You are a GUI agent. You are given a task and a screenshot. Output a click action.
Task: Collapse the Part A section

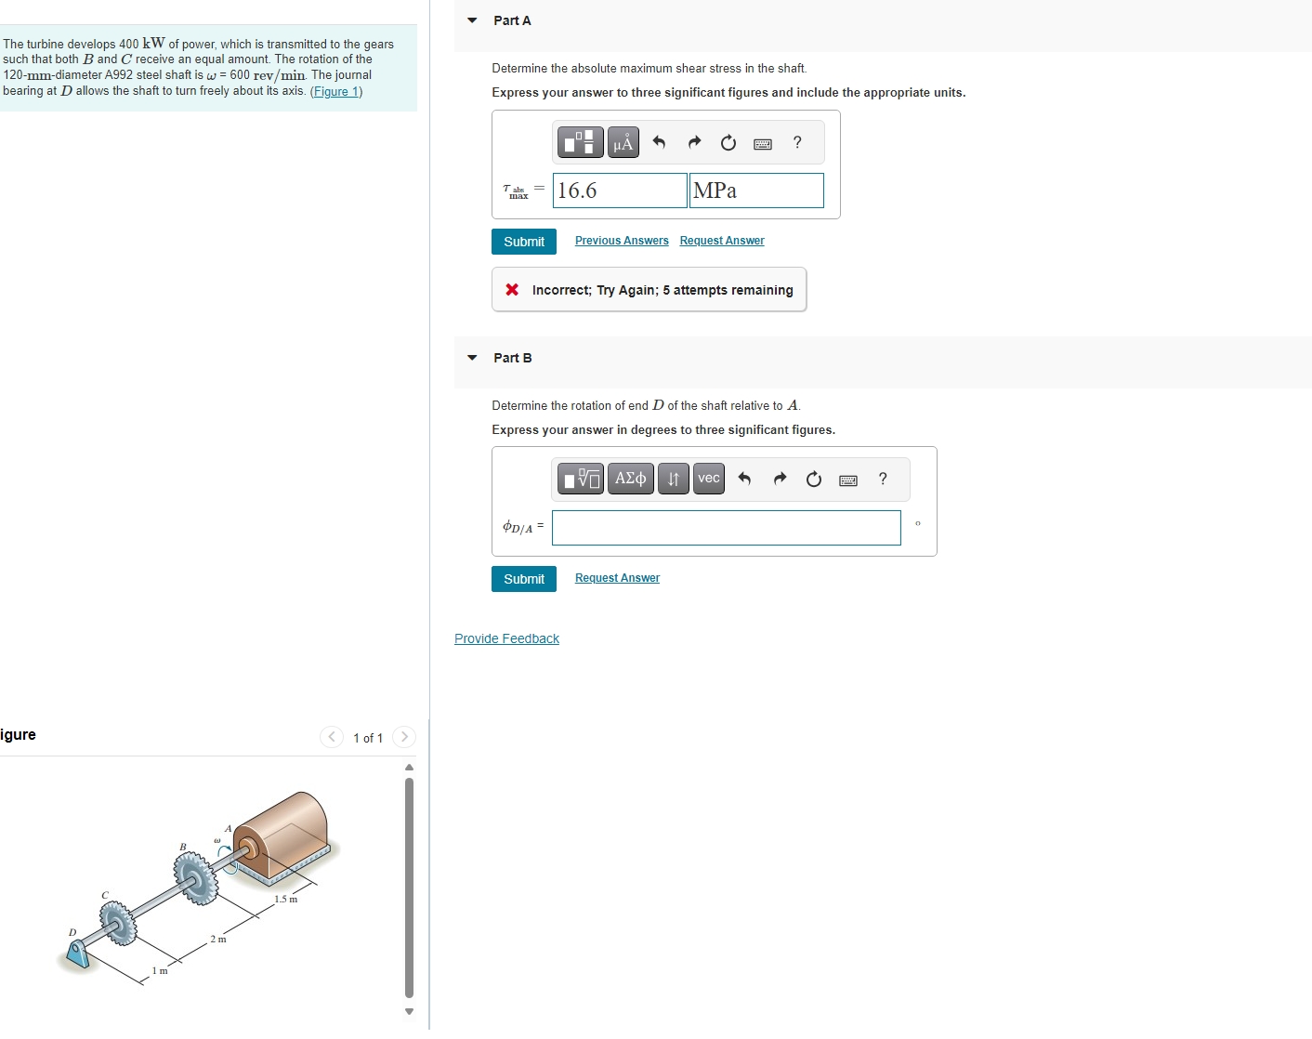(472, 20)
